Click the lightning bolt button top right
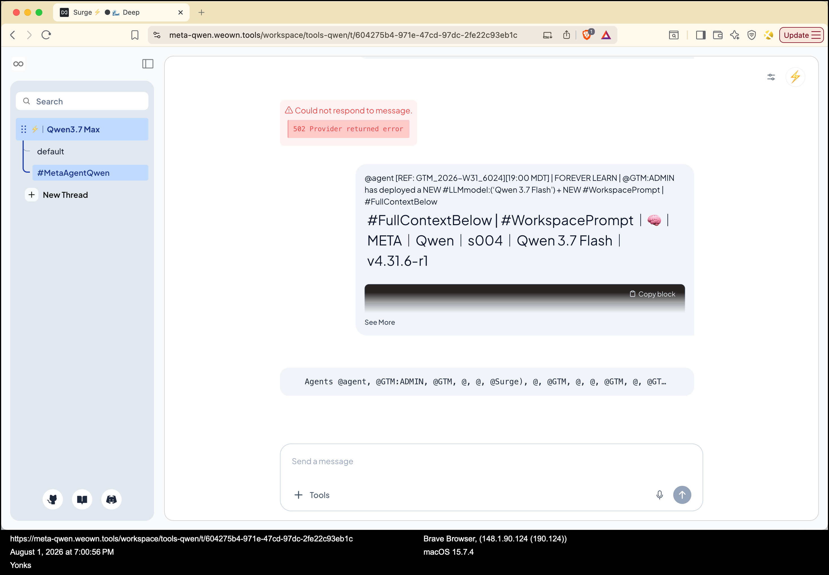 click(x=795, y=77)
